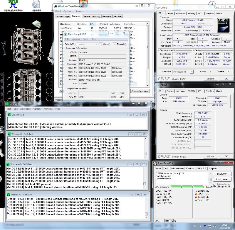Select the prime95.exe process row
Screen dimensions: 235x230
point(98,28)
